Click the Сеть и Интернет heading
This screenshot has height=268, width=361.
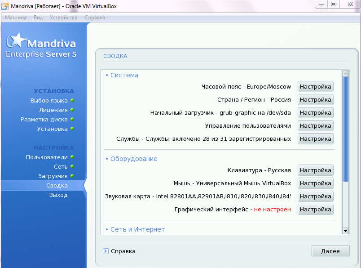[x=138, y=229]
